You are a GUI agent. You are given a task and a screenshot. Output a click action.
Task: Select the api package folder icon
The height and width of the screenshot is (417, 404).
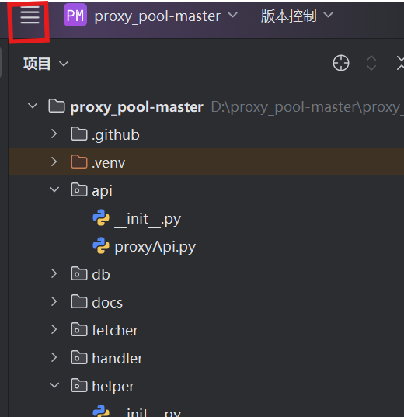tap(79, 189)
